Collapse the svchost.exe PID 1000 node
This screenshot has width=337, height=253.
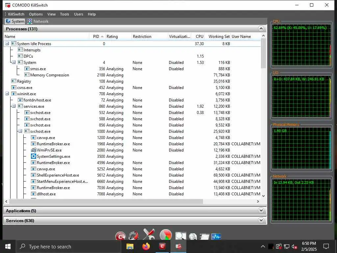tap(20, 131)
